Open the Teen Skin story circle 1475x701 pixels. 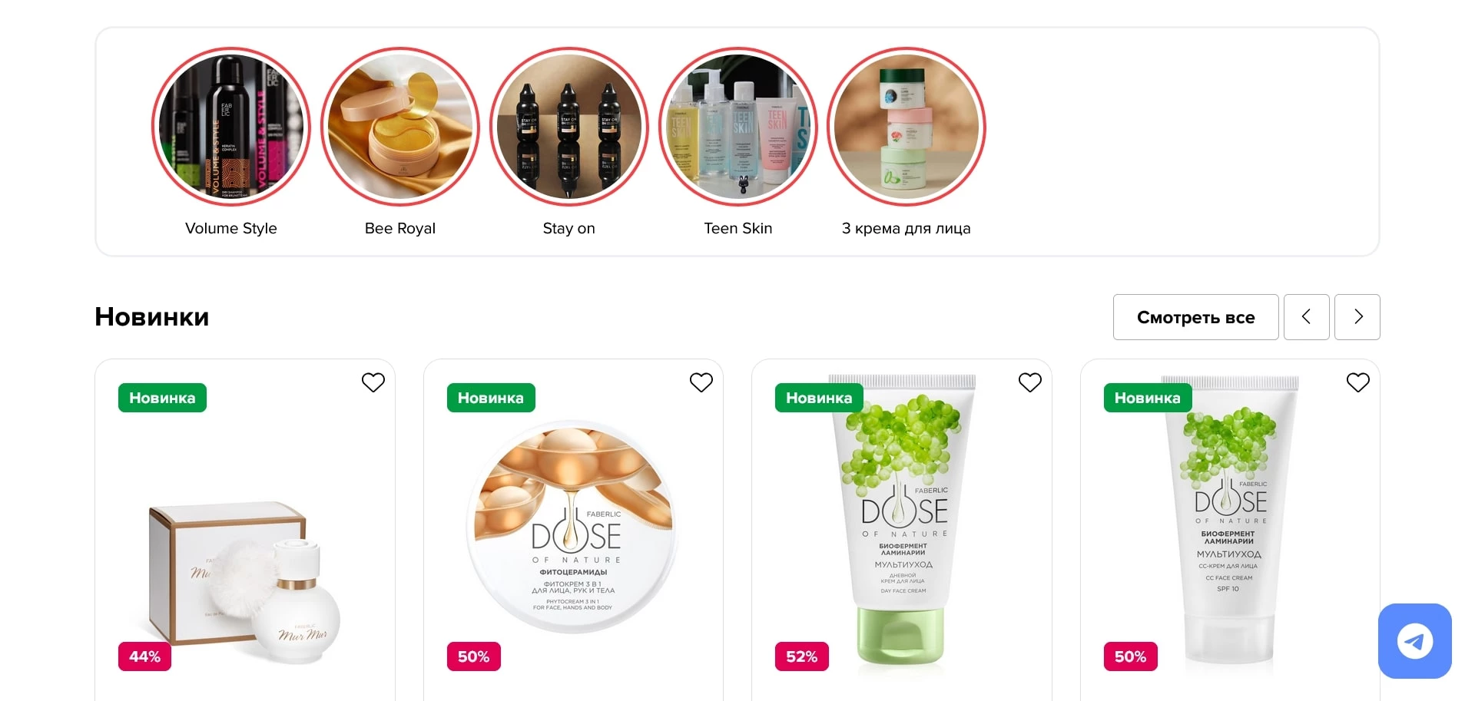[738, 127]
